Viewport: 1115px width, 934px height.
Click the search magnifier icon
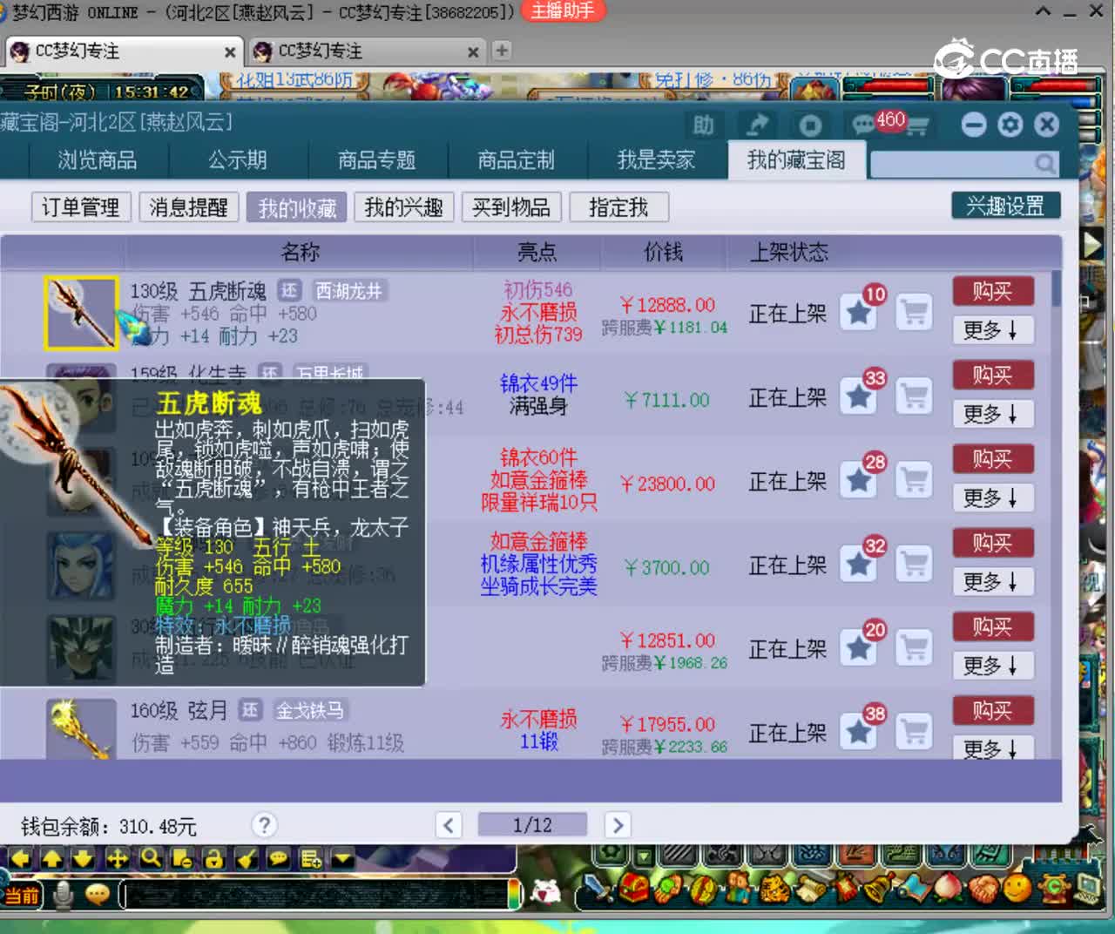tap(1044, 163)
